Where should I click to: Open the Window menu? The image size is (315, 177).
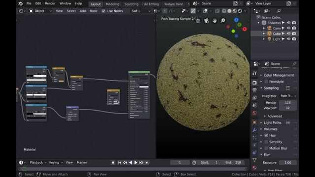65,3
